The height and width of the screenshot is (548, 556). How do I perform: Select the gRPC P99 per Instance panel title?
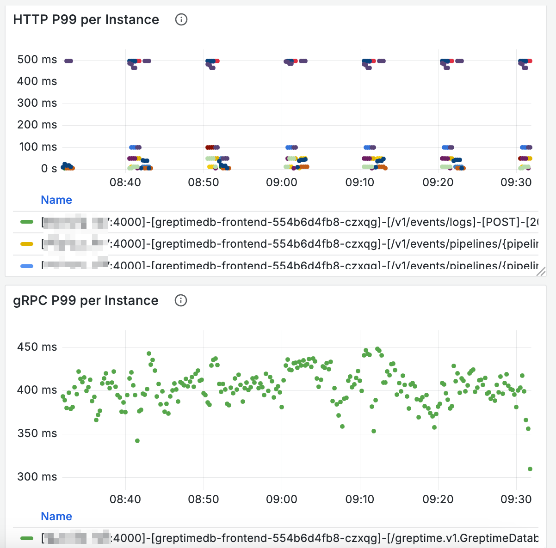point(85,300)
